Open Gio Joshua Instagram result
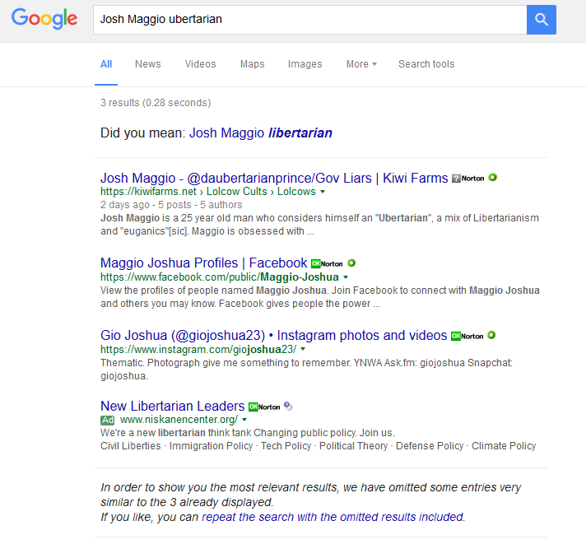This screenshot has height=558, width=586. [273, 335]
